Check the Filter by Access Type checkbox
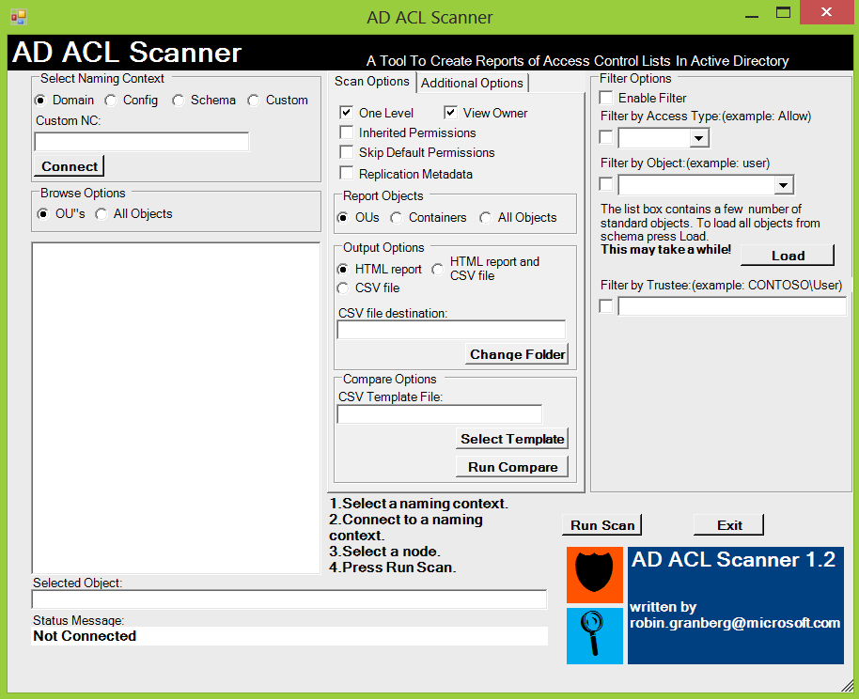The width and height of the screenshot is (859, 700). click(x=606, y=137)
